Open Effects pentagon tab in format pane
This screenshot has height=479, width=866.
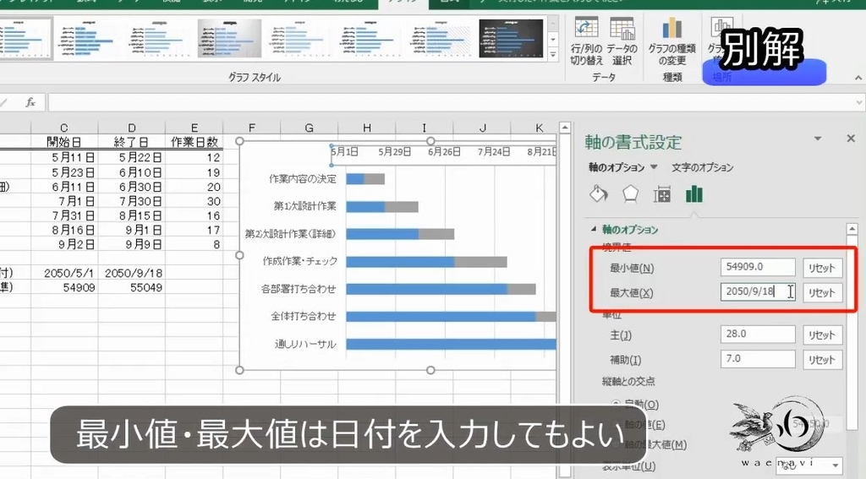click(630, 194)
